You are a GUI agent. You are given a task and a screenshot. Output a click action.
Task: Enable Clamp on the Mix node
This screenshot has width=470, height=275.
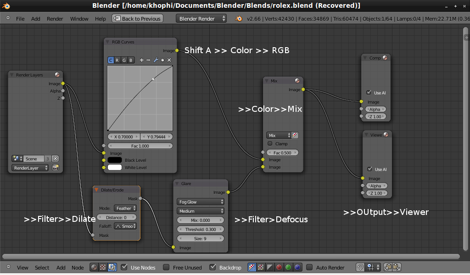point(270,144)
